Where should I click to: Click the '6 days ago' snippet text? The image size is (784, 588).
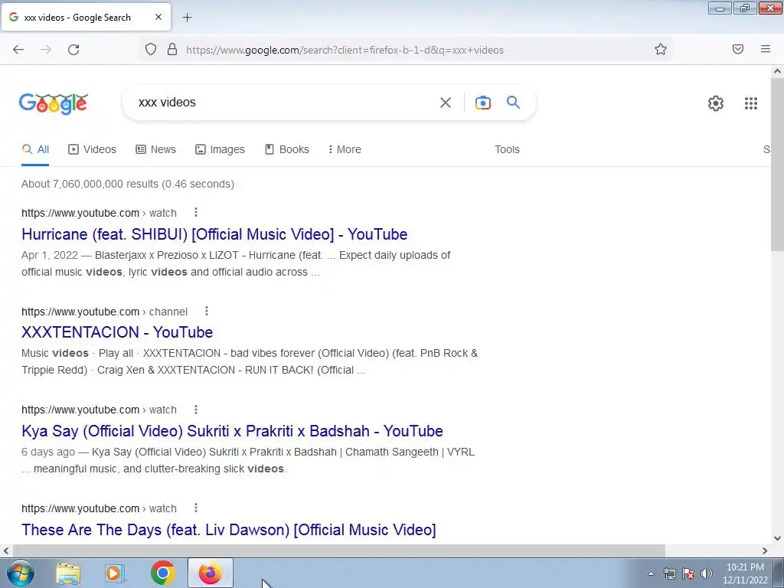click(x=48, y=452)
